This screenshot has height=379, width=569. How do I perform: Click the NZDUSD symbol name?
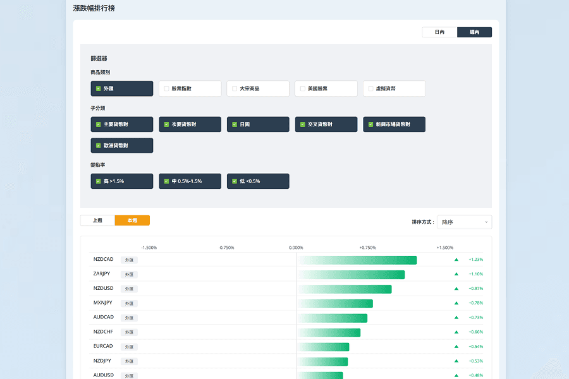(x=104, y=288)
